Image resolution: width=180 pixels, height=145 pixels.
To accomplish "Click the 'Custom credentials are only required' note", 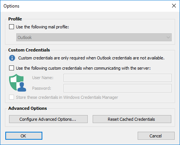I will tap(91, 58).
